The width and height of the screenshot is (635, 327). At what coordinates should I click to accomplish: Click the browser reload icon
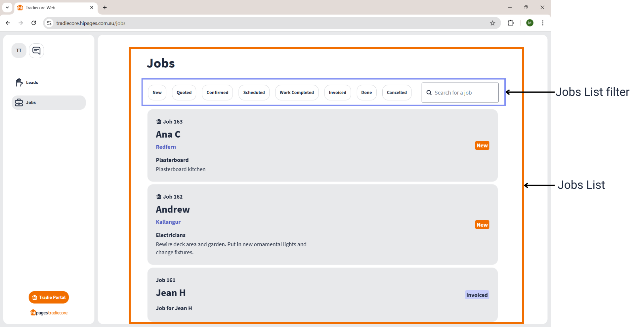(x=34, y=23)
